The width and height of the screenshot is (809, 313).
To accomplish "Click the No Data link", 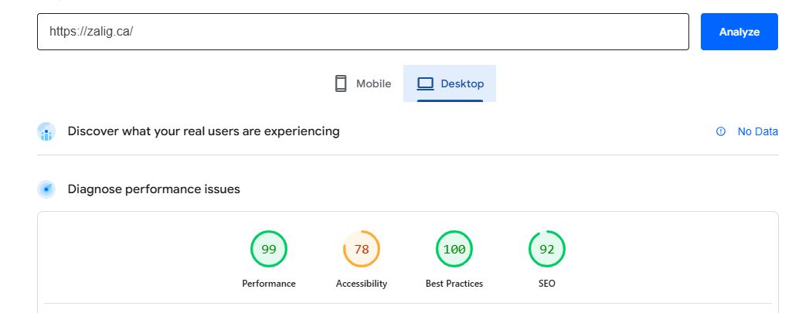I will (x=757, y=132).
